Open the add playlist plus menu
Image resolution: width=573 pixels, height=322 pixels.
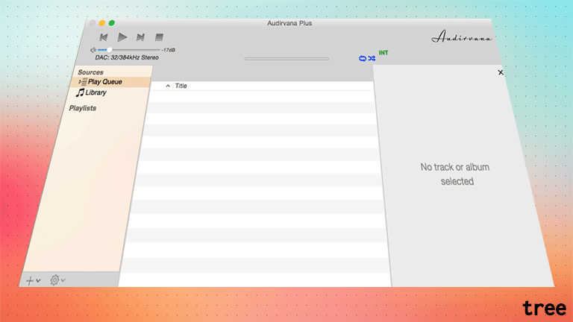click(34, 280)
